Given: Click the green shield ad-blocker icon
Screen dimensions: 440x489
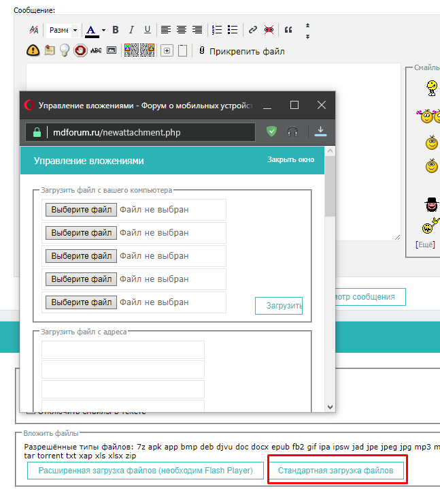Looking at the screenshot, I should pos(272,131).
